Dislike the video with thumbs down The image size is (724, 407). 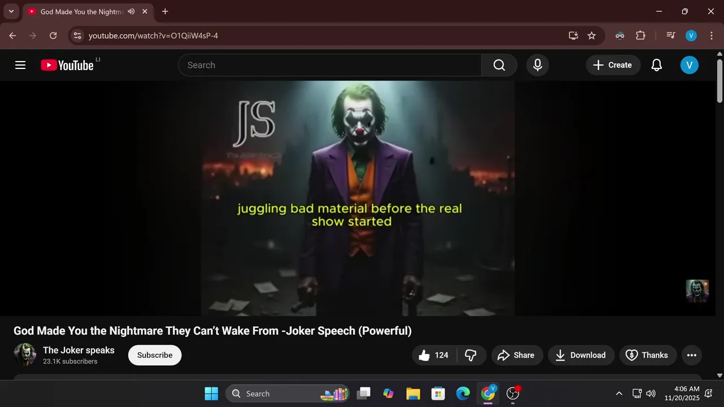tap(471, 355)
